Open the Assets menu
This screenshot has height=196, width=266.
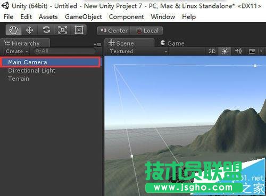tap(48, 17)
